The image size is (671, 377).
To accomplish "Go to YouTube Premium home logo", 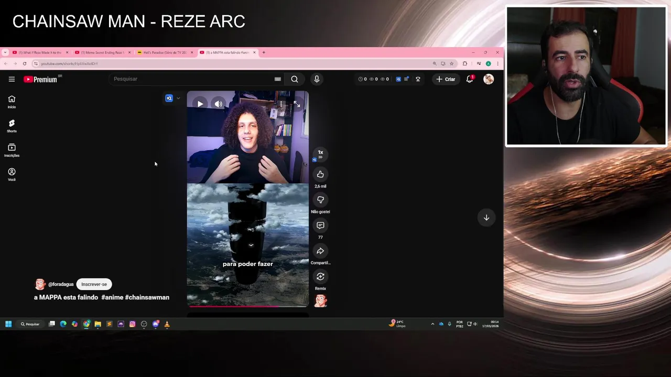I will pos(41,79).
